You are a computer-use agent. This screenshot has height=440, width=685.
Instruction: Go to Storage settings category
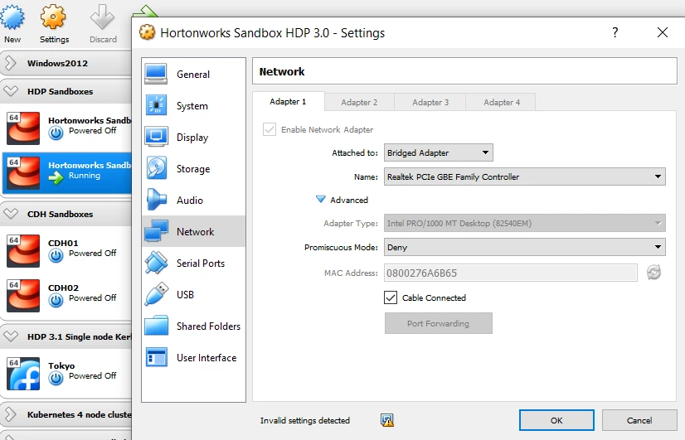tap(193, 168)
